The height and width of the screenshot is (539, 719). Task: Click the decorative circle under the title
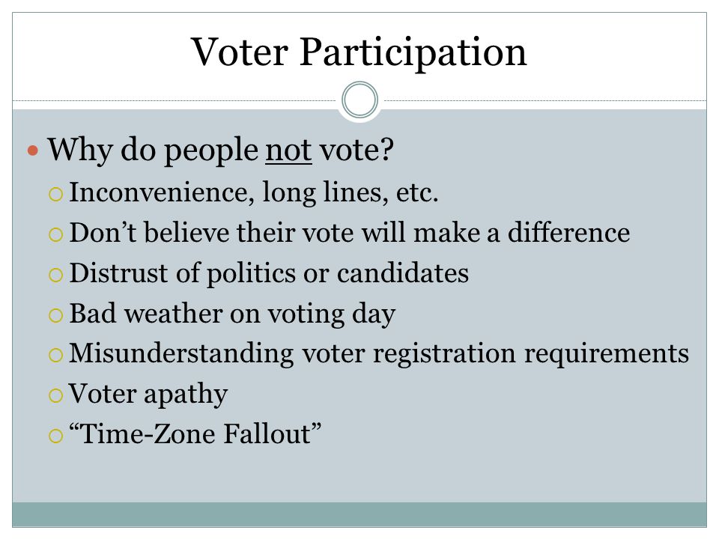[360, 100]
